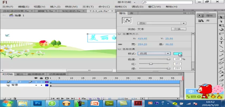Image resolution: width=225 pixels, height=107 pixels.
Task: Toggle lock dot for 背景 layer
Action: tap(41, 85)
